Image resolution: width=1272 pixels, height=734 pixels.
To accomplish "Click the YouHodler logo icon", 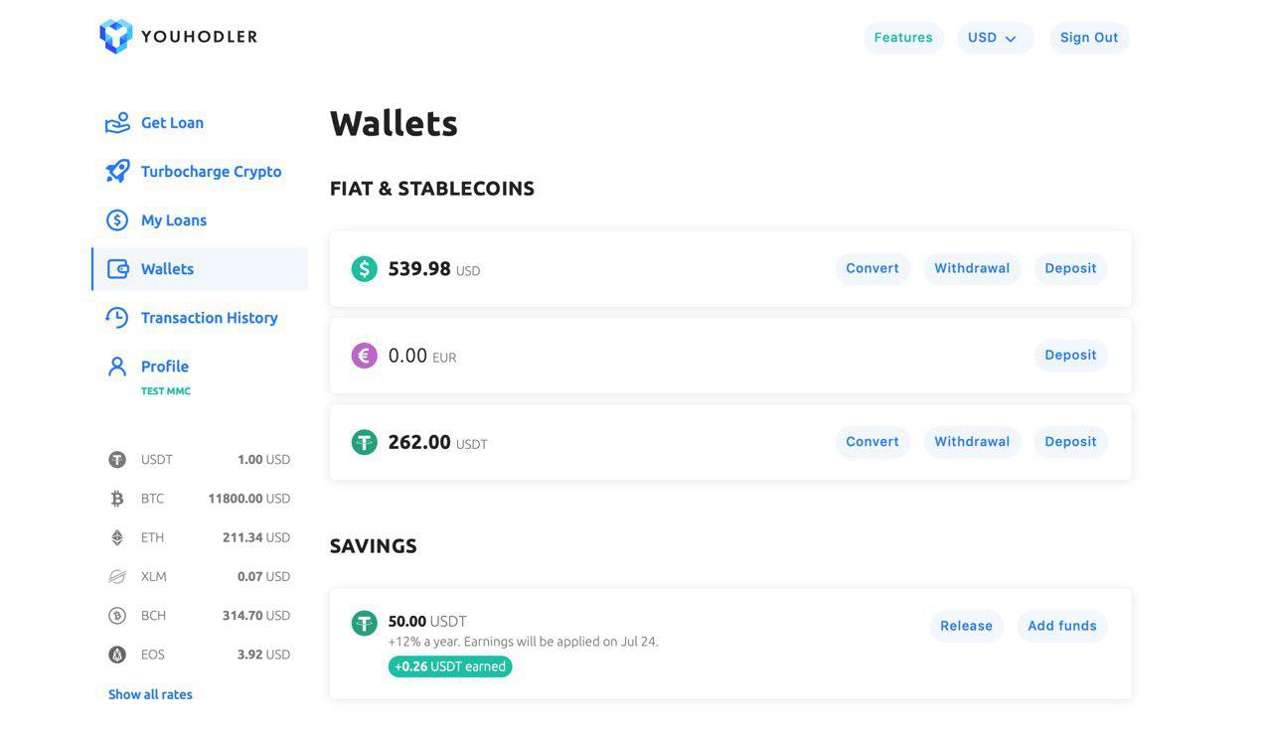I will click(116, 37).
